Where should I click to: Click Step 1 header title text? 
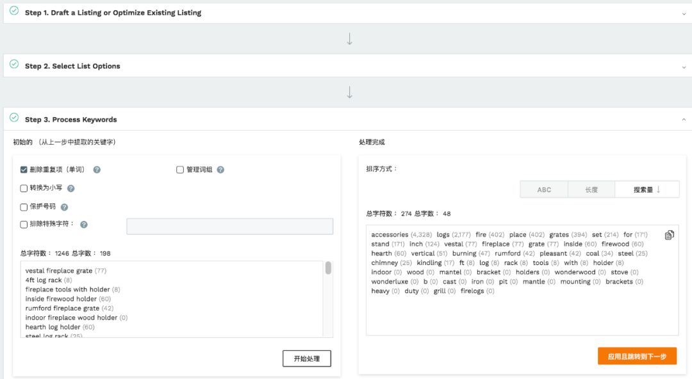click(113, 13)
